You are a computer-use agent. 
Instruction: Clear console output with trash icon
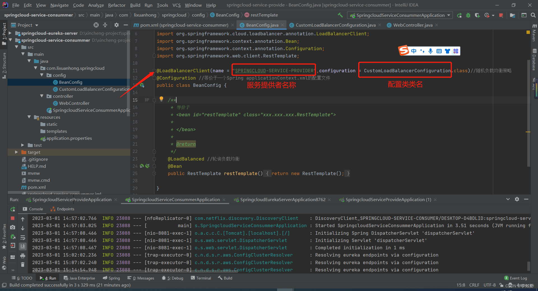click(x=23, y=264)
